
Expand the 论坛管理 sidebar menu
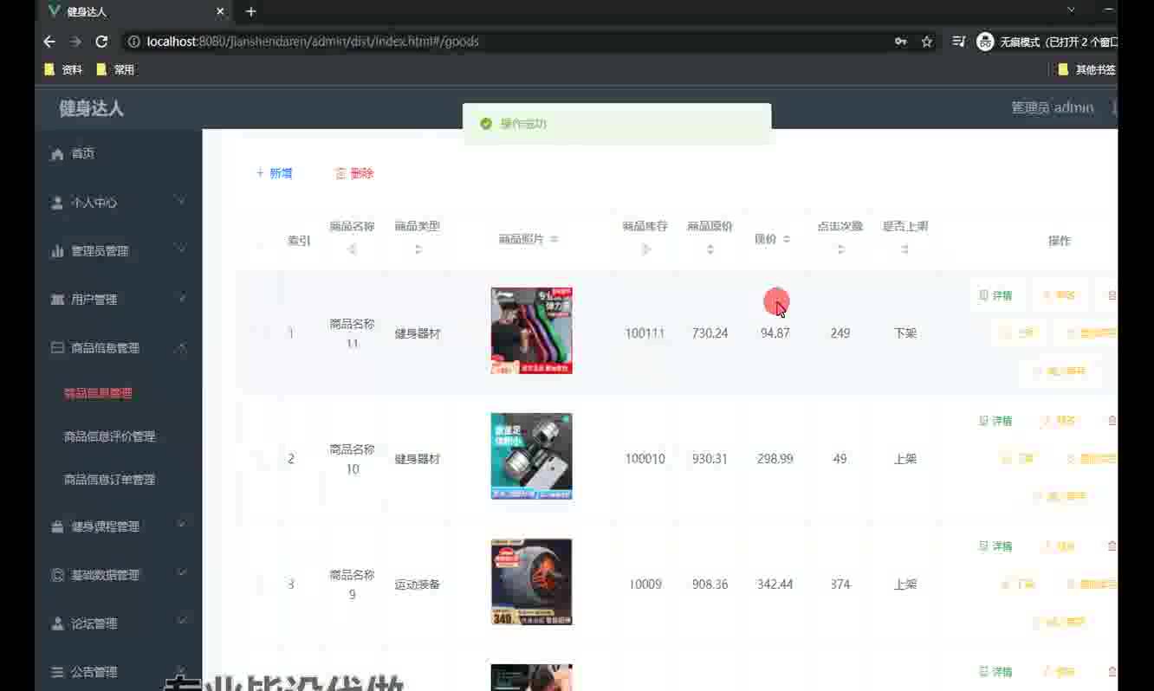(118, 623)
